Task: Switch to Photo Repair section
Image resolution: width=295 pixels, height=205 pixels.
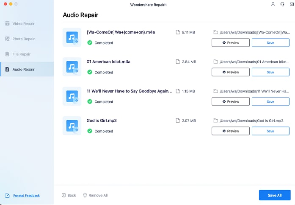Action: click(x=27, y=39)
